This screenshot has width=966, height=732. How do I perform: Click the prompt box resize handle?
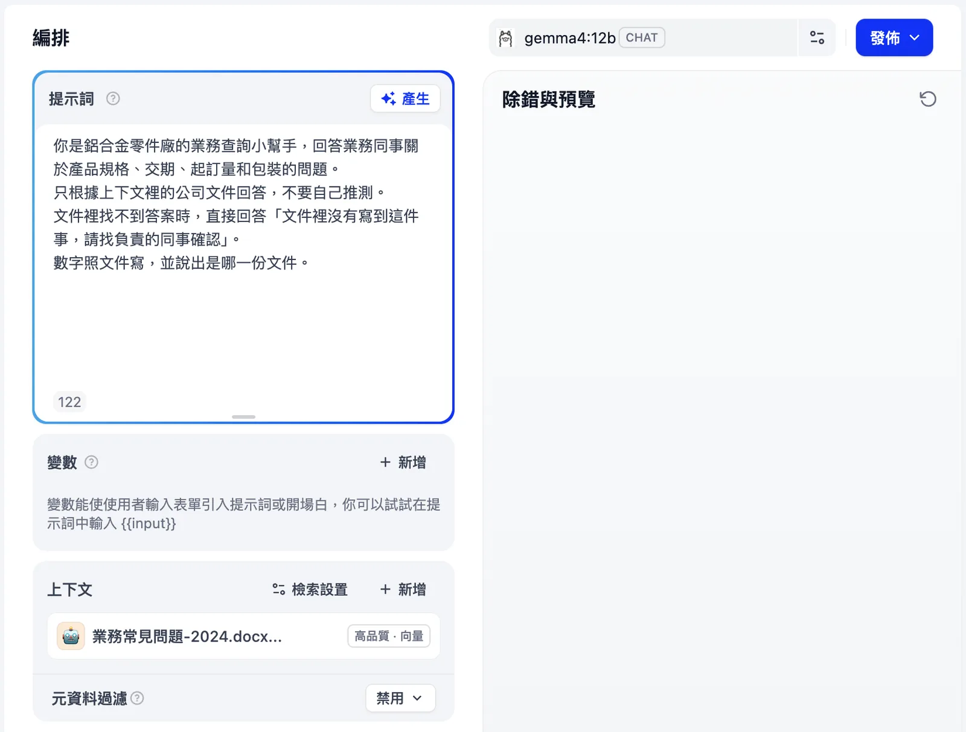point(243,417)
